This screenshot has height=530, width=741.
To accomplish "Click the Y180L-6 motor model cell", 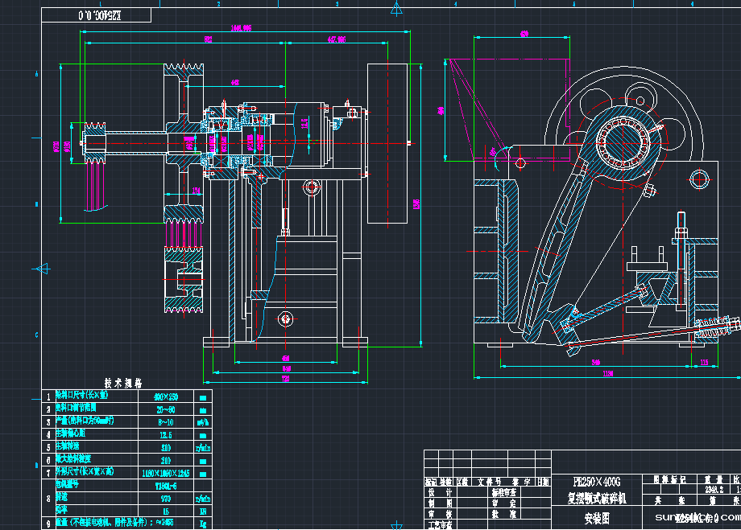I will tap(167, 485).
